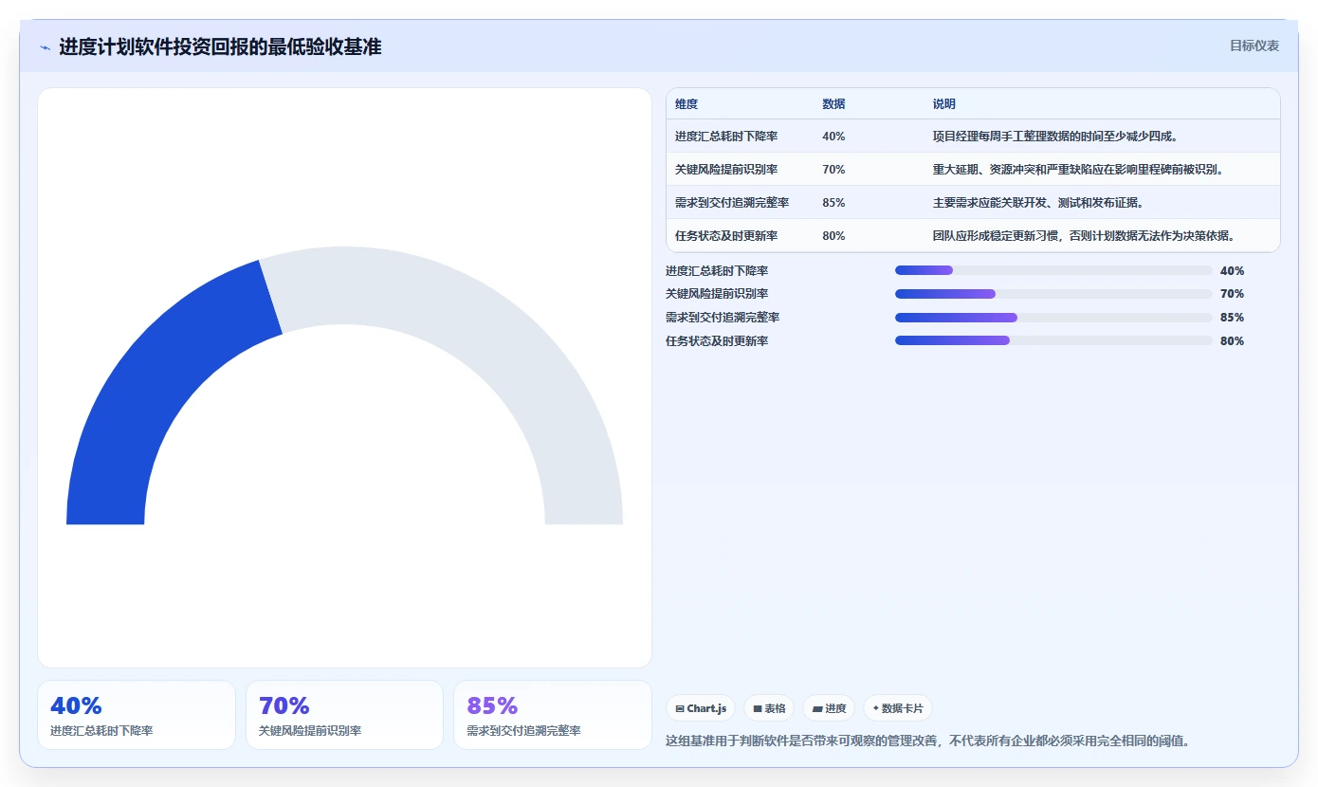The image size is (1318, 787).
Task: Click the footnote starting 这组基准用于判断软件
Action: click(927, 741)
